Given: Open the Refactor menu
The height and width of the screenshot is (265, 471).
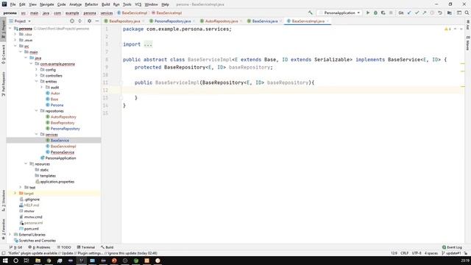Looking at the screenshot, I should [91, 4].
